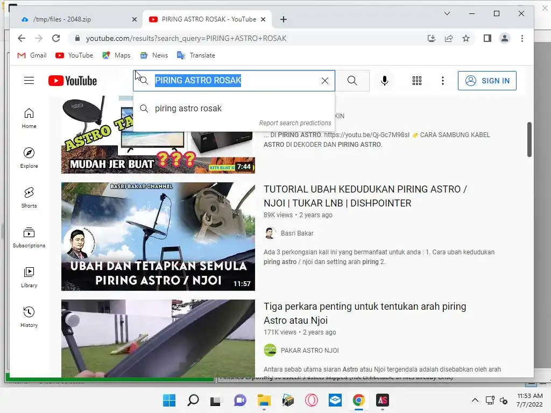Clear the search box with X
Image resolution: width=551 pixels, height=413 pixels.
325,81
